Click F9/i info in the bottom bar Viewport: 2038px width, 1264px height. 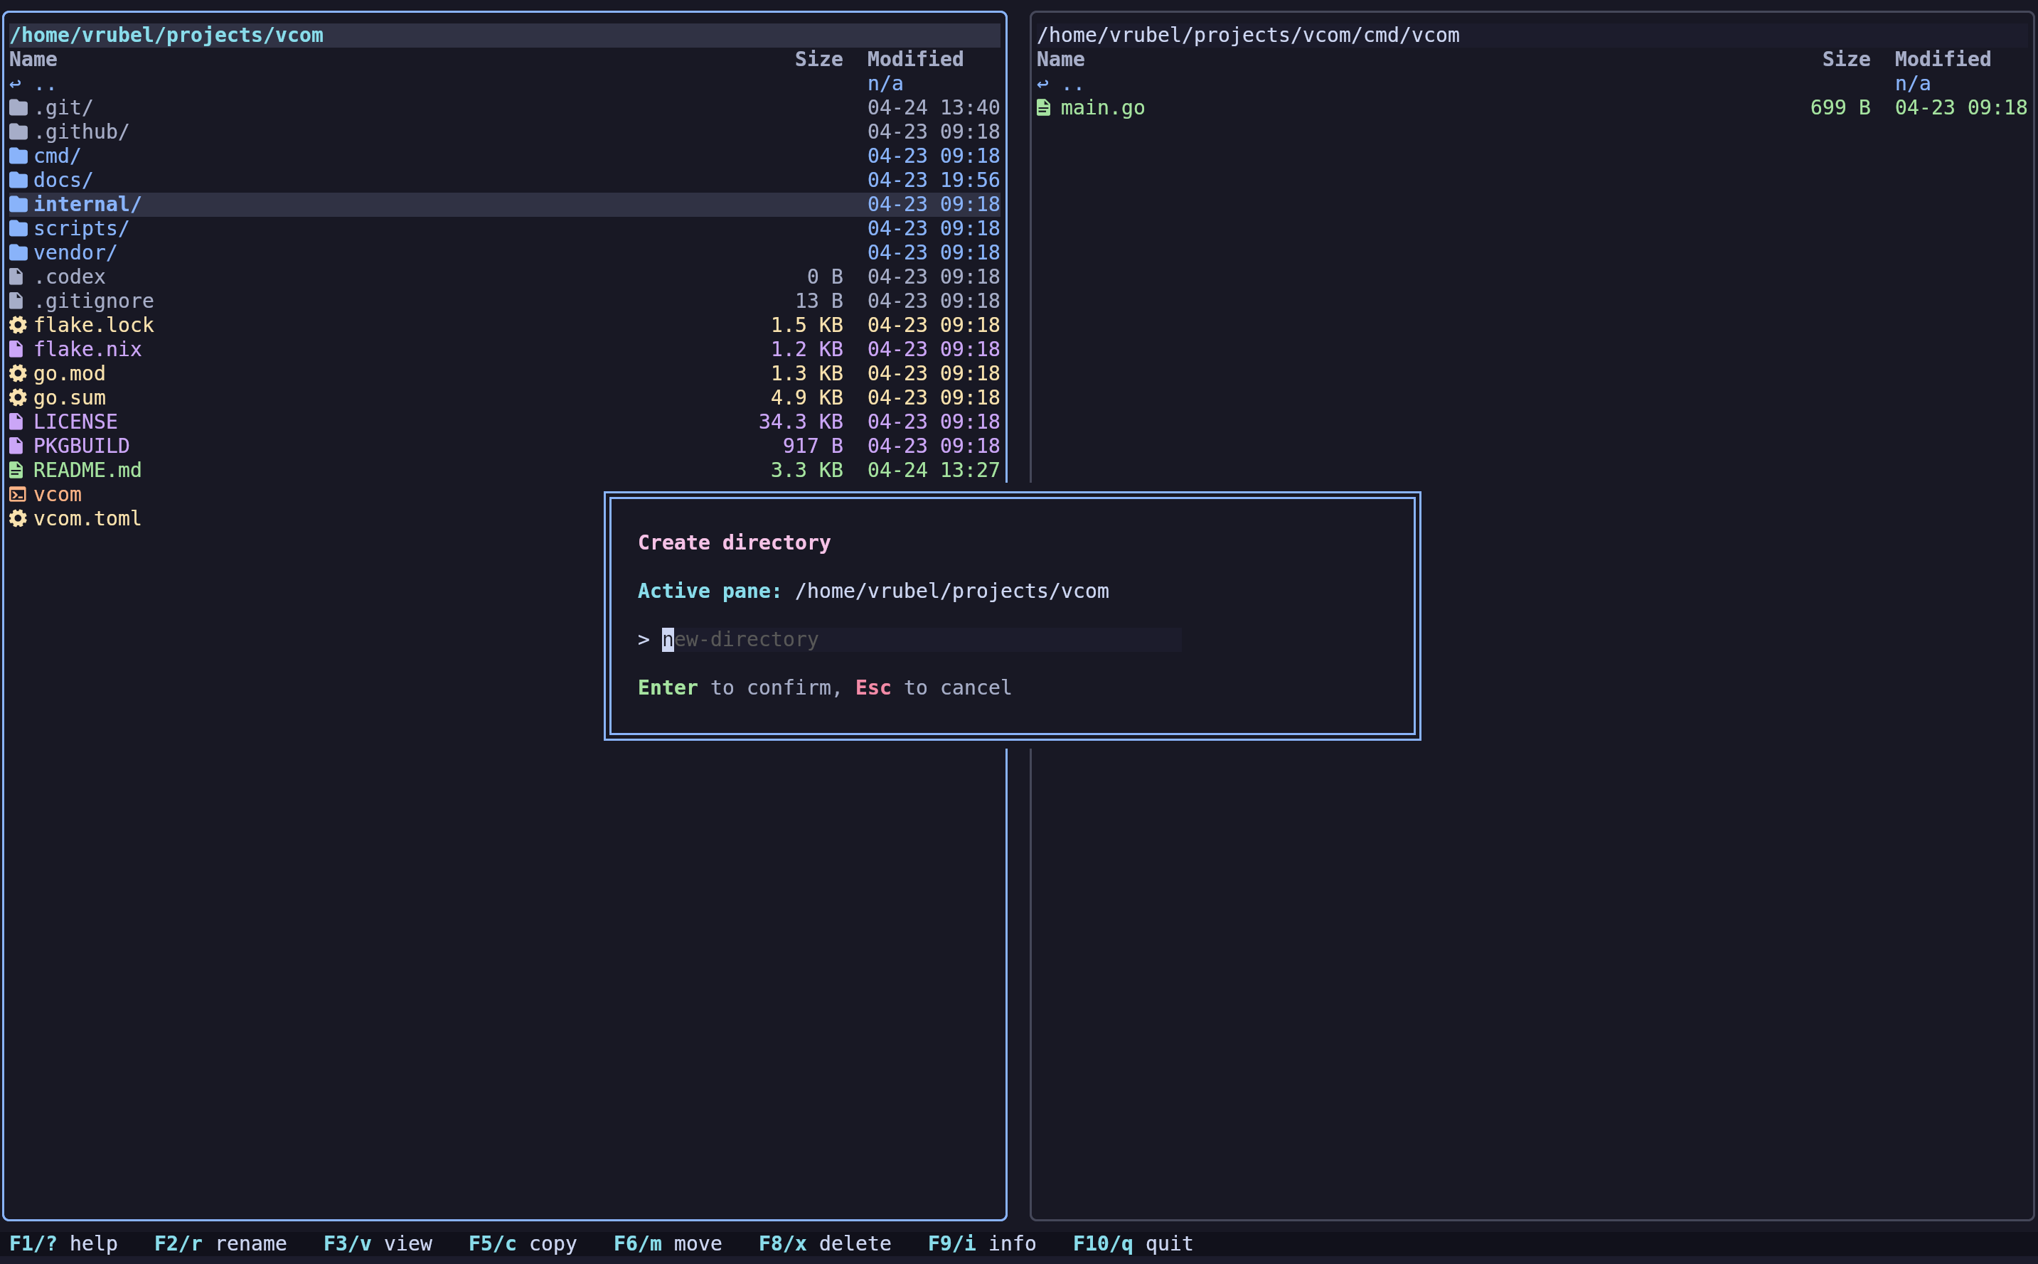982,1244
